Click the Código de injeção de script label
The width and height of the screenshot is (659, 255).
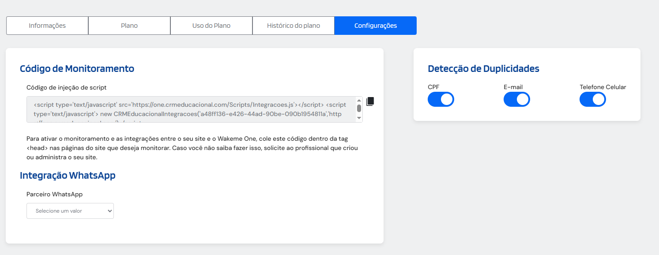[66, 87]
